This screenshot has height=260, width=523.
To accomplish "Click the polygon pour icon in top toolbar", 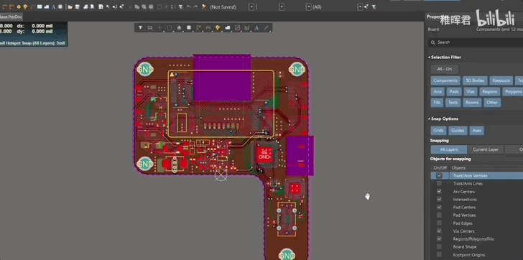I will click(x=47, y=6).
